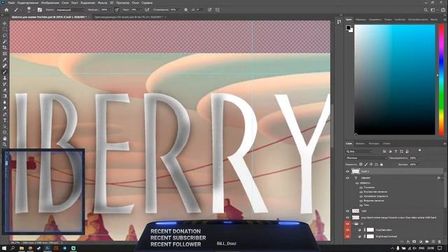448x252 pixels.
Task: Select the Clone Stamp tool
Action: [5, 78]
